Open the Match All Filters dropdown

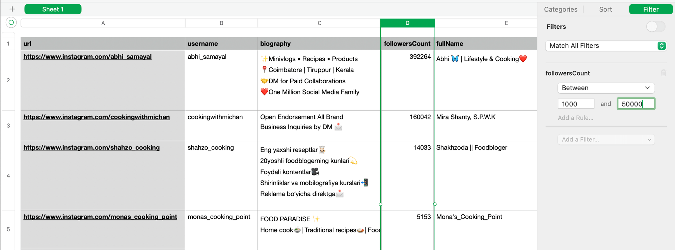coord(606,46)
